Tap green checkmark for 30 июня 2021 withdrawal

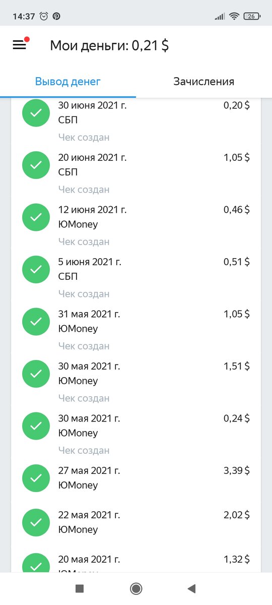click(36, 113)
